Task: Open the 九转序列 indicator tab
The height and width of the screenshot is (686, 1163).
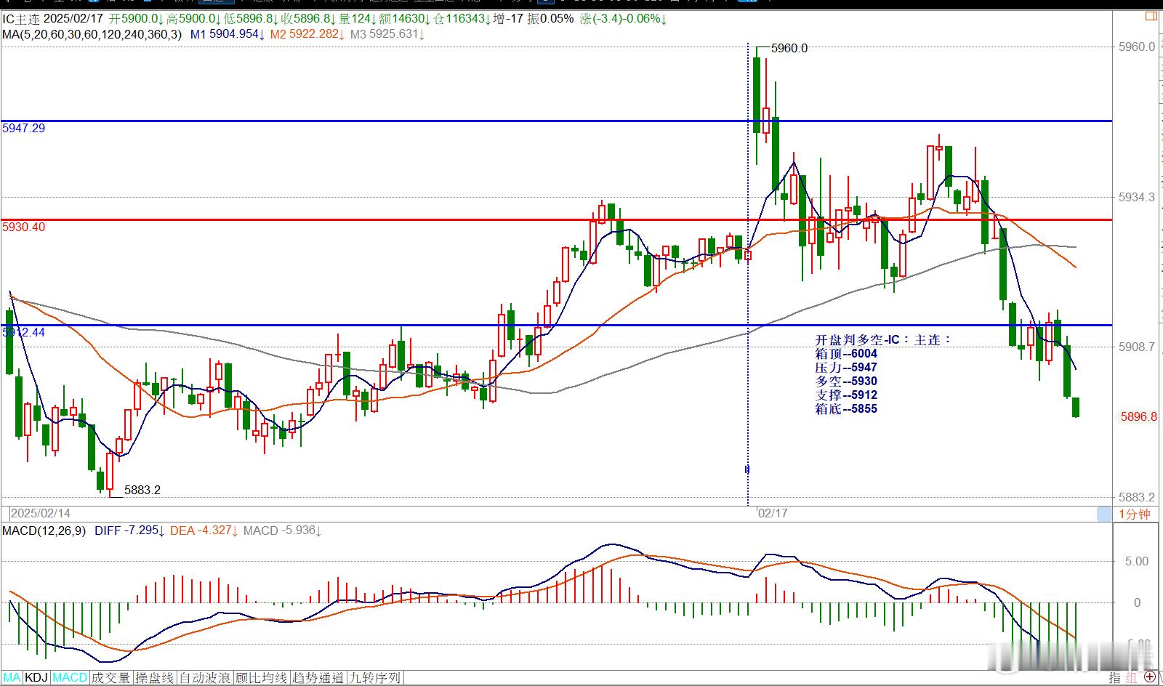Action: click(374, 677)
